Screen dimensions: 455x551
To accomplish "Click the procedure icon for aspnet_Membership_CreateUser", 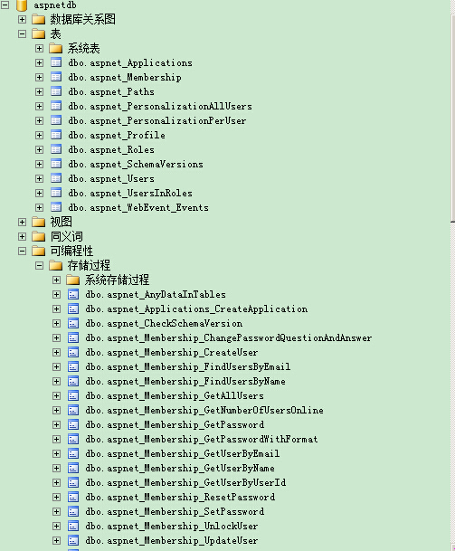I will (x=73, y=352).
